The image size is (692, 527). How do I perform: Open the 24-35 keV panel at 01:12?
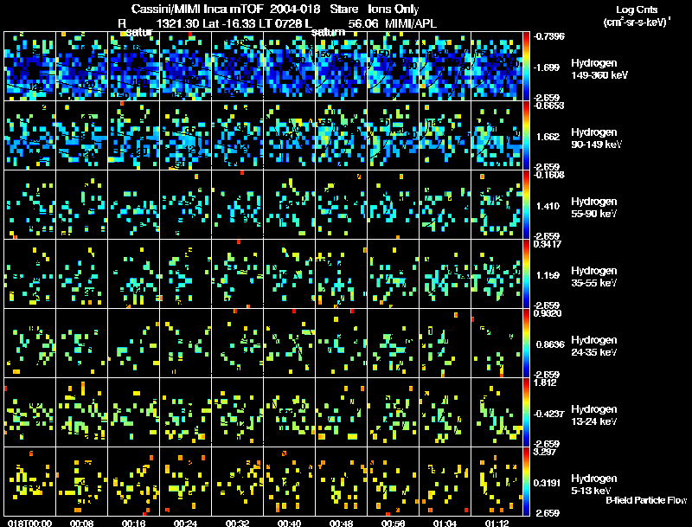tap(497, 344)
